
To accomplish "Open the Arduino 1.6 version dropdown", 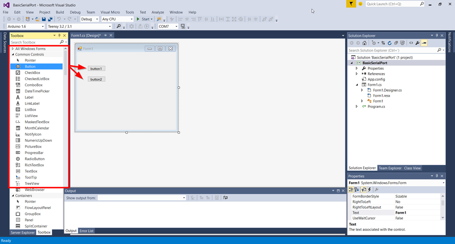I will tap(43, 27).
